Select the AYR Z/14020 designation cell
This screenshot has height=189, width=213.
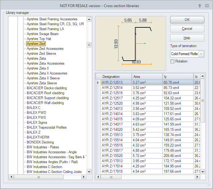coord(116,130)
